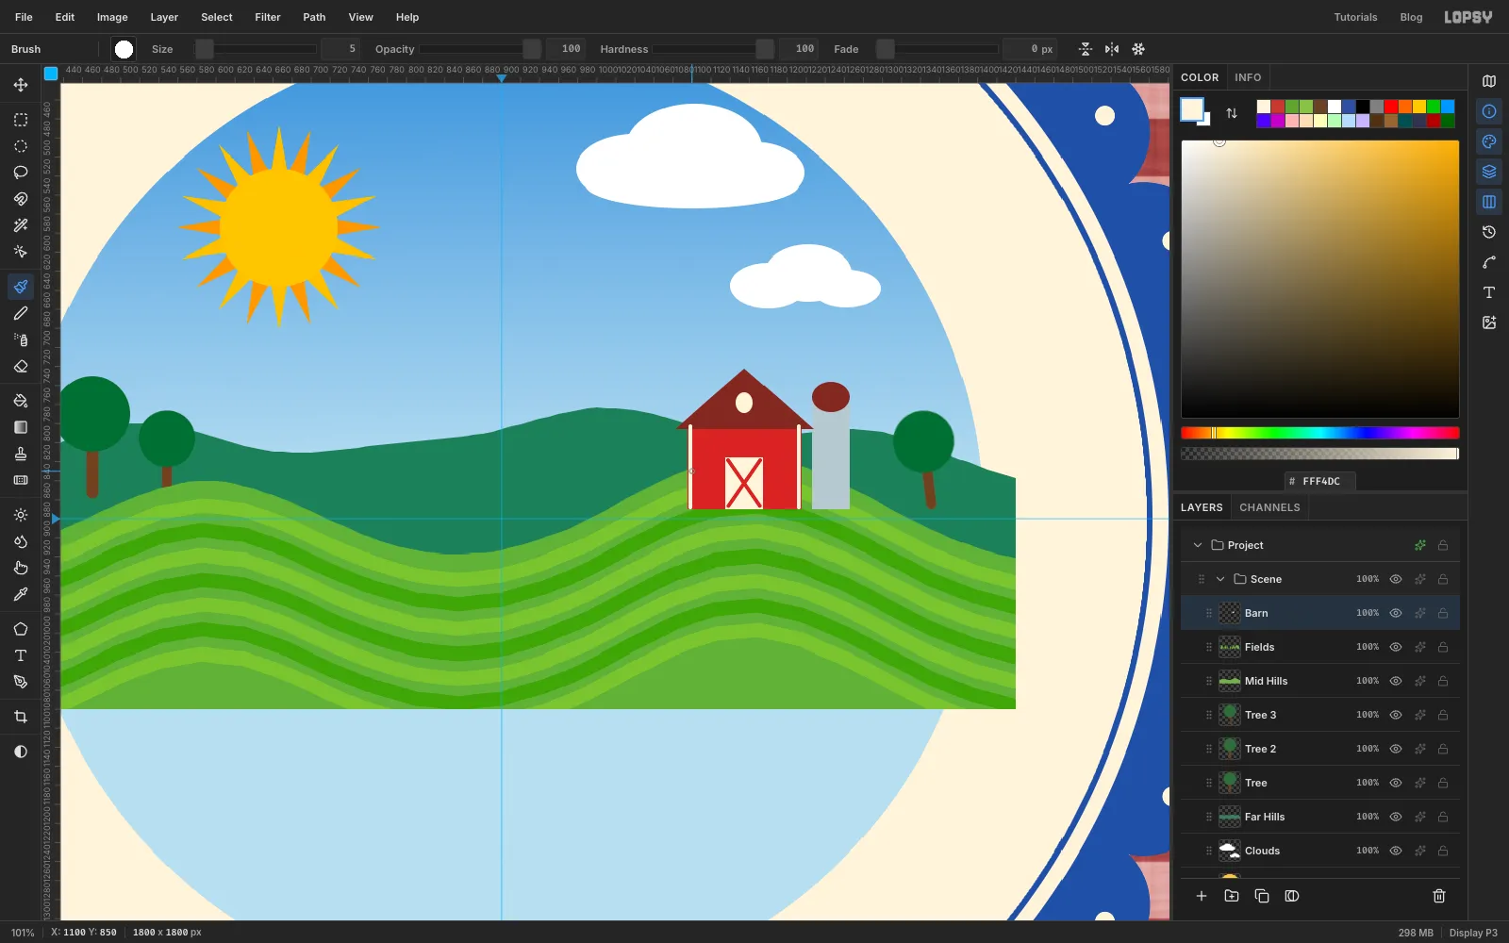Image resolution: width=1509 pixels, height=943 pixels.
Task: Toggle visibility of Fields layer
Action: (x=1396, y=647)
